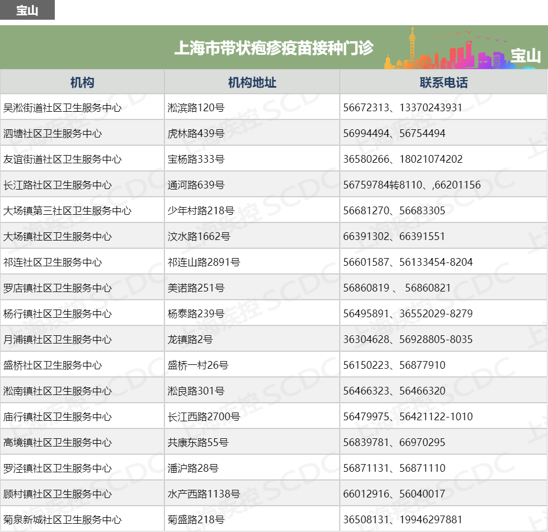Click phone 56871131、56871110

click(x=394, y=468)
